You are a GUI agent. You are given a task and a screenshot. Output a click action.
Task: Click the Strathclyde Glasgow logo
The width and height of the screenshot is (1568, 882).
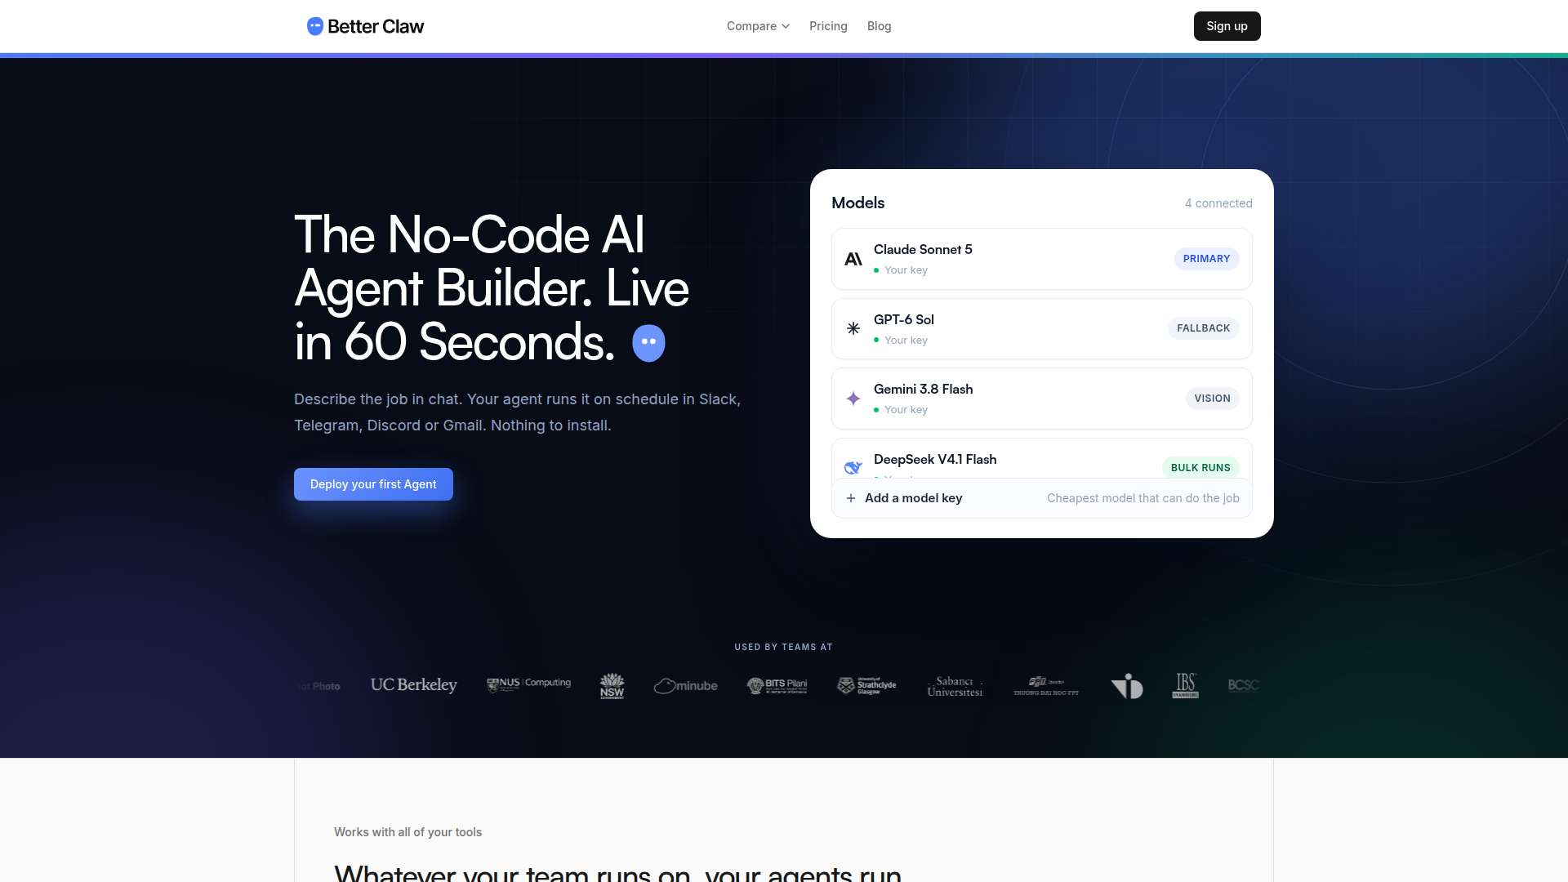pos(867,686)
